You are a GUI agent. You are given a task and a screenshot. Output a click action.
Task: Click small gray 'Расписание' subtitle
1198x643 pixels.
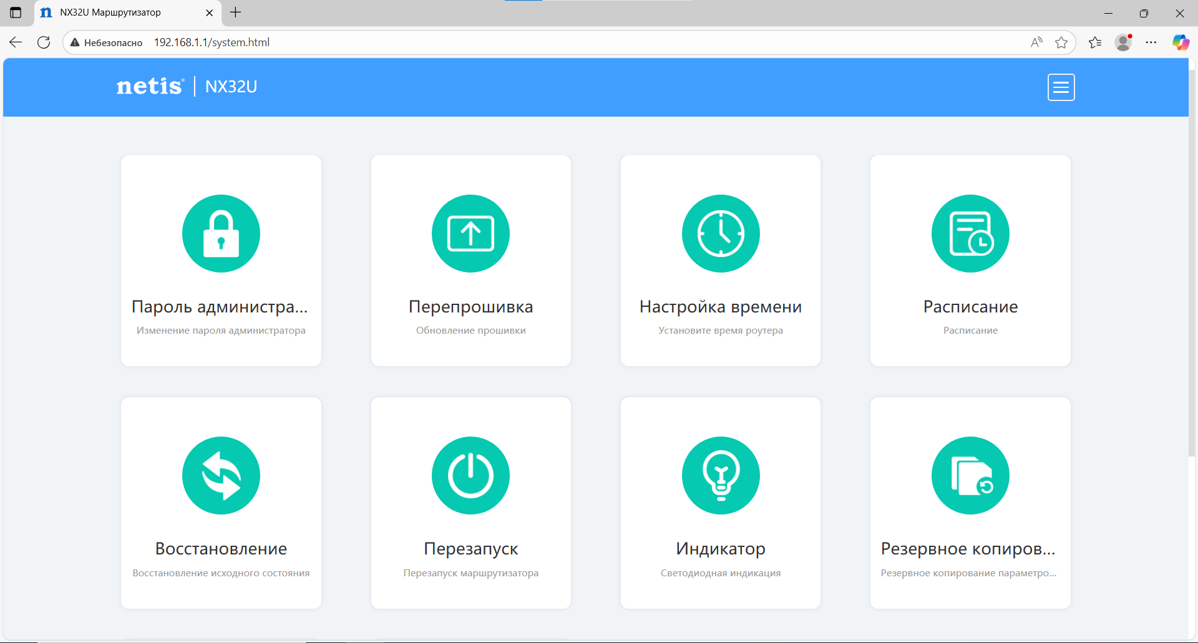point(970,331)
